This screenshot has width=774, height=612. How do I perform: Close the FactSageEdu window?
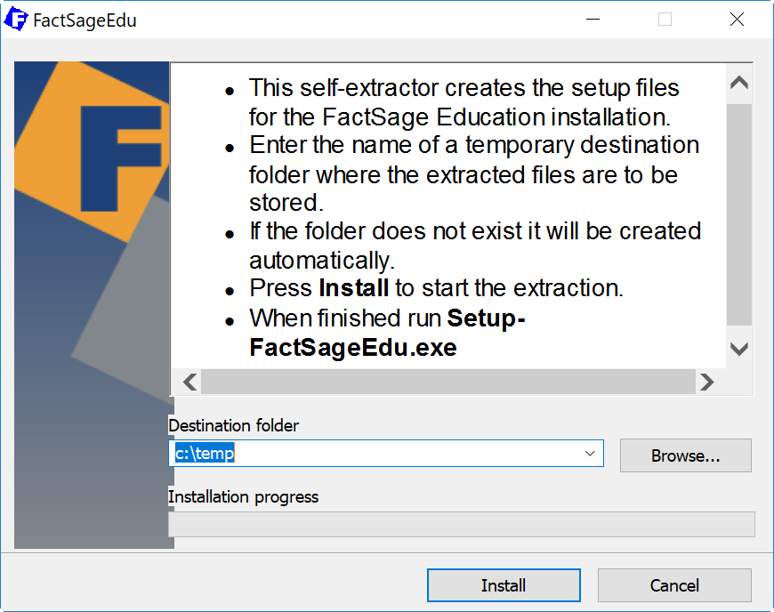[x=737, y=20]
